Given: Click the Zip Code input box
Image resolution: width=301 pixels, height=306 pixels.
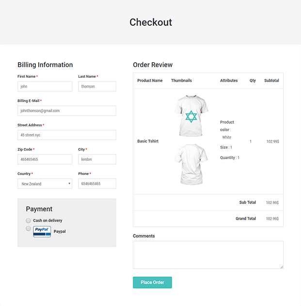Looking at the screenshot, I should coord(45,159).
